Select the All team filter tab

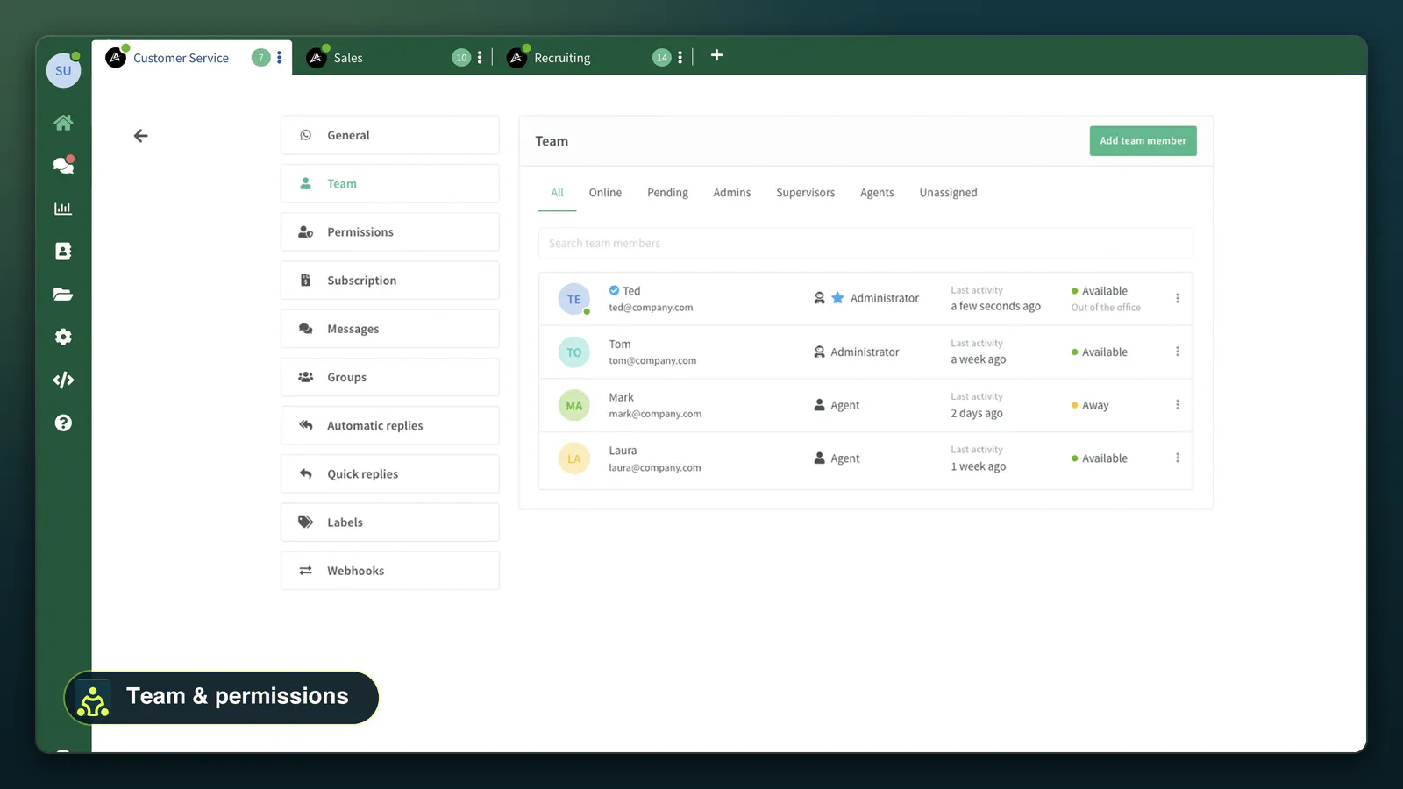point(557,193)
